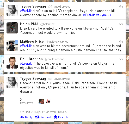This screenshot has height=124, width=129.
Task: Open the Details link of expanded tweet
Action: (x=62, y=112)
